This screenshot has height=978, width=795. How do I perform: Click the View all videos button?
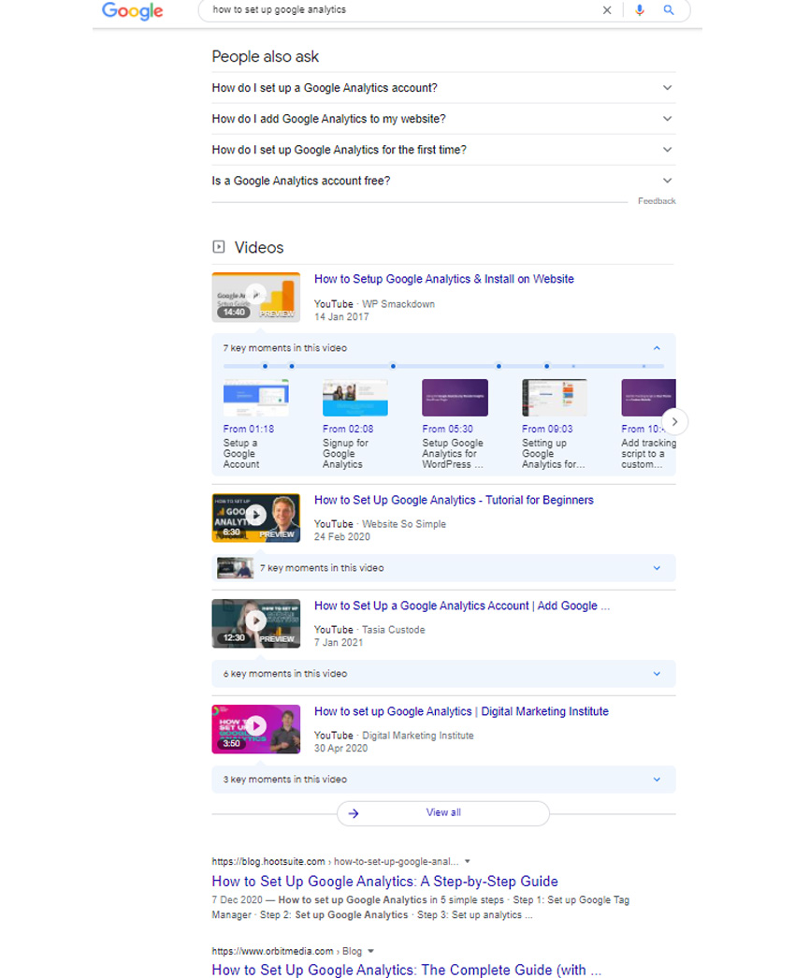pos(442,812)
